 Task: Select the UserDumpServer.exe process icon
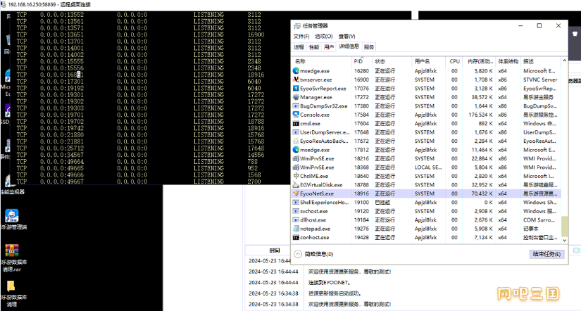pos(296,132)
